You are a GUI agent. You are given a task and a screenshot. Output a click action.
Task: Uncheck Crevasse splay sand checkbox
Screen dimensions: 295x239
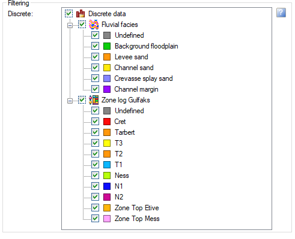coord(95,78)
